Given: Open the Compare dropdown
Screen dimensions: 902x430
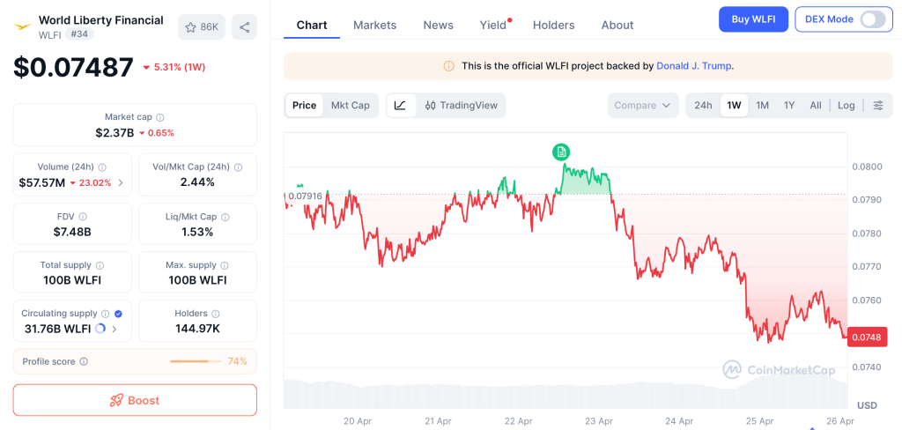Looking at the screenshot, I should (x=643, y=106).
